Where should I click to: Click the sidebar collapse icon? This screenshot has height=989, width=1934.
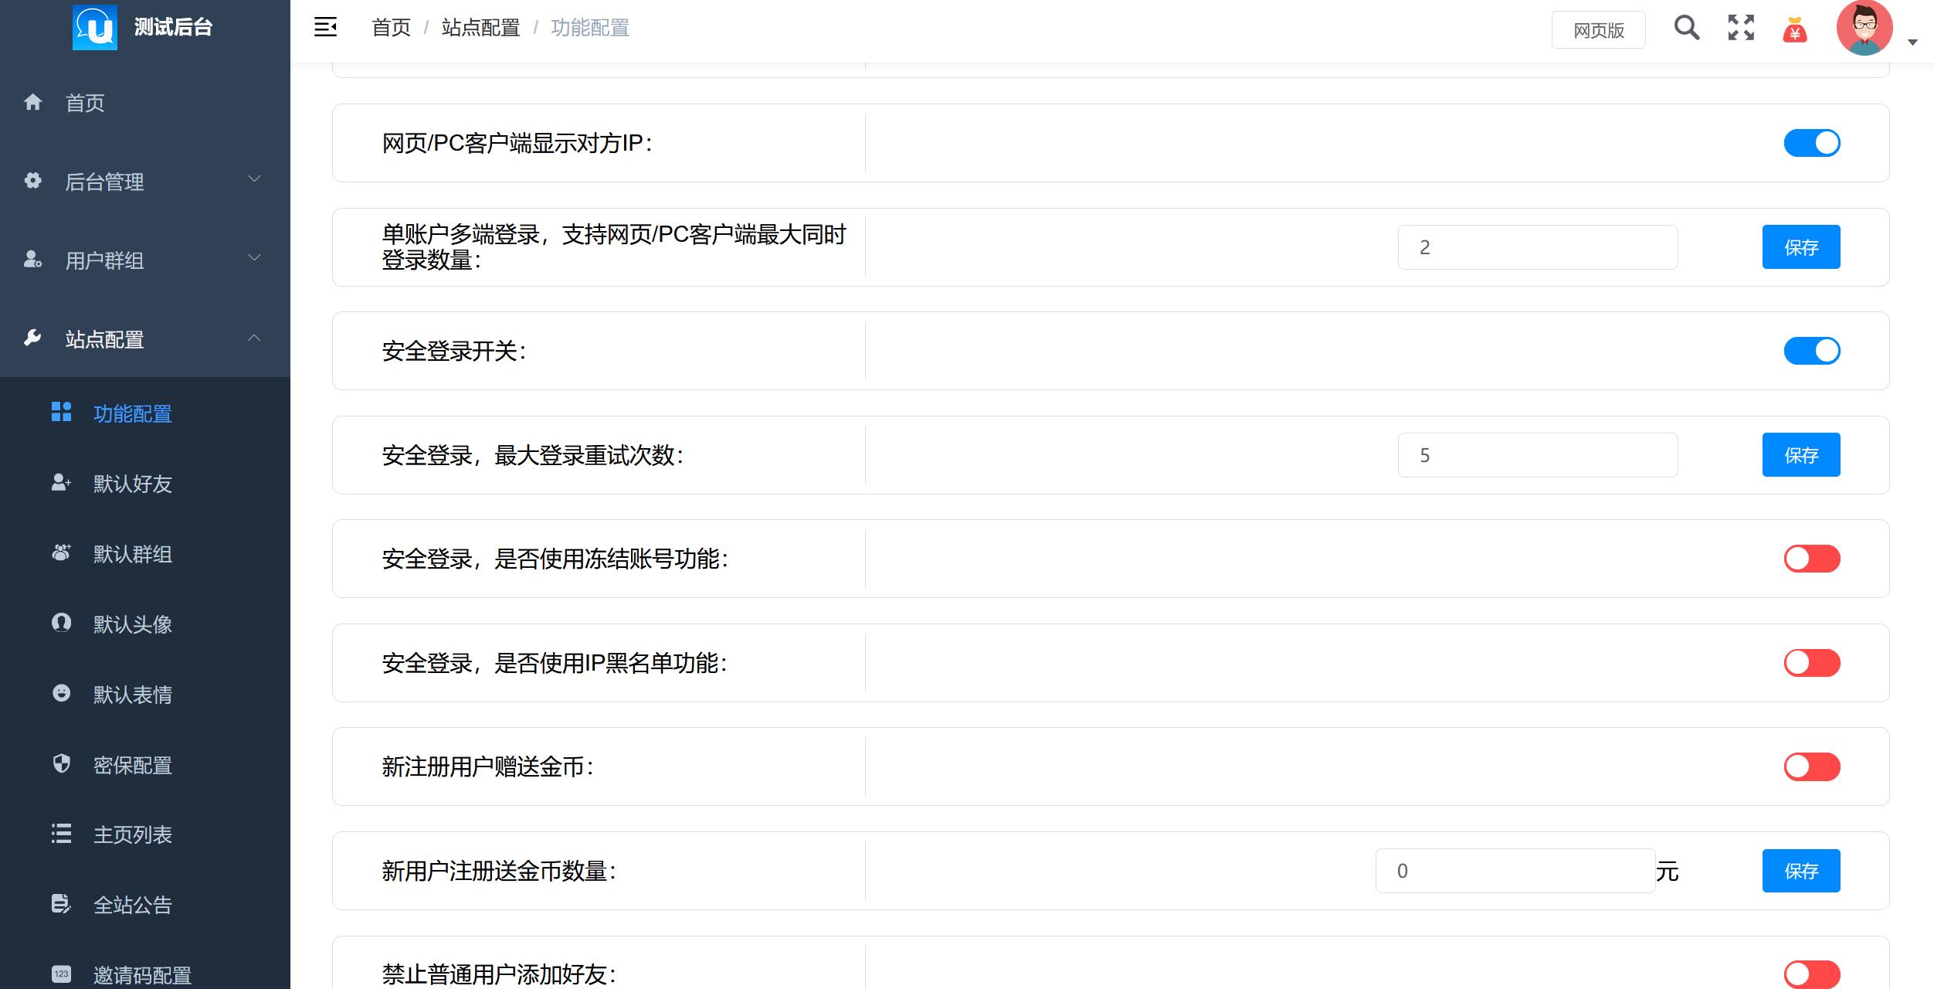click(324, 27)
